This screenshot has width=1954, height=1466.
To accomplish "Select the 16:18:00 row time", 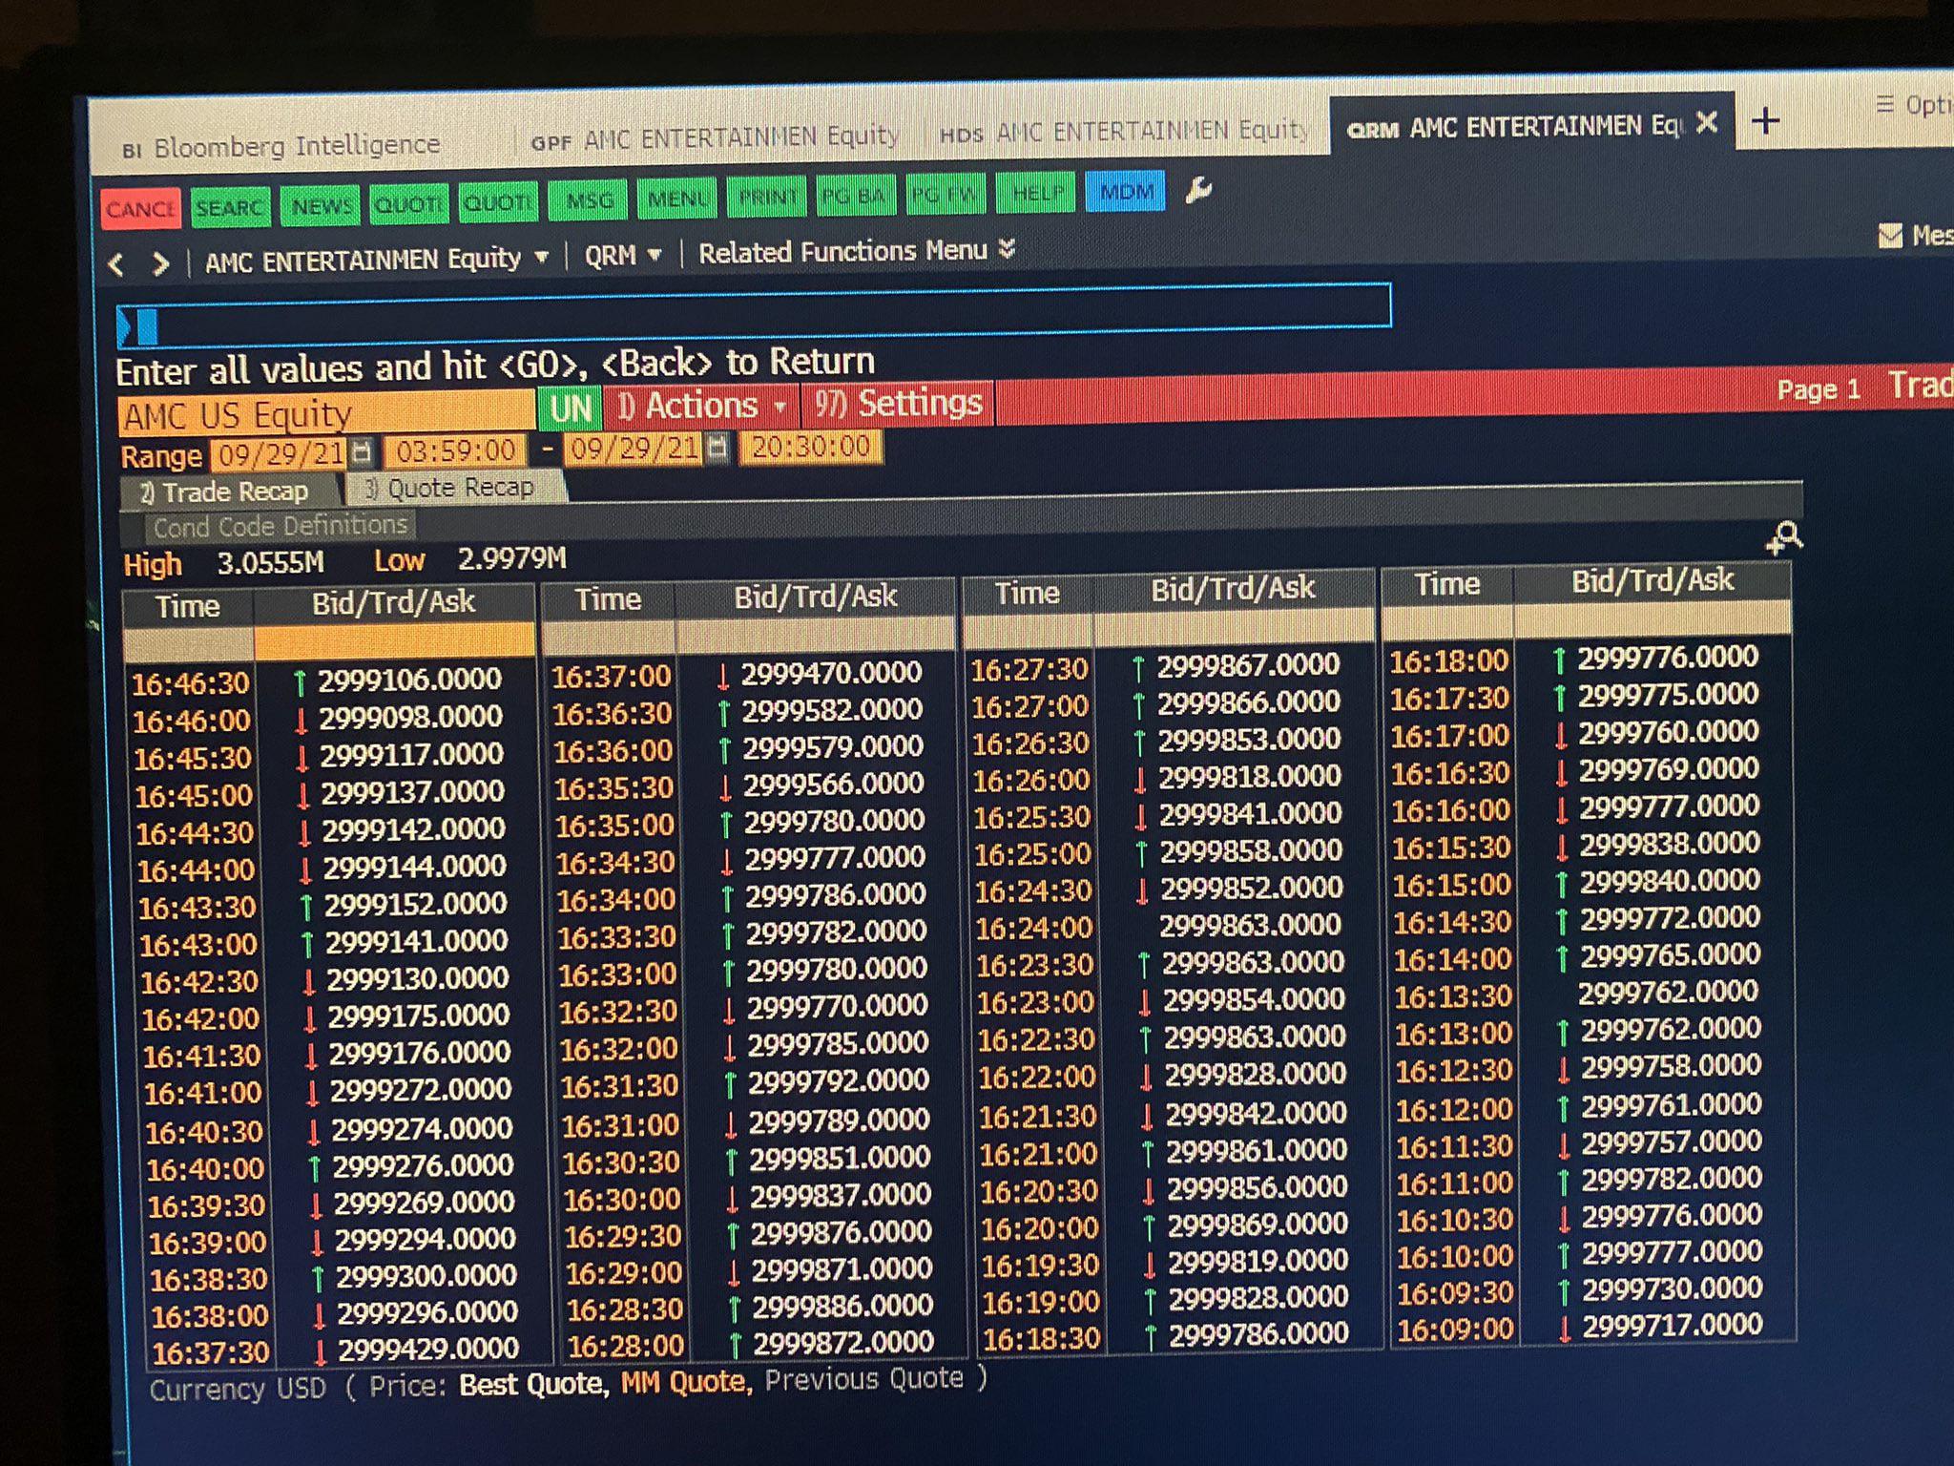I will tap(1448, 661).
